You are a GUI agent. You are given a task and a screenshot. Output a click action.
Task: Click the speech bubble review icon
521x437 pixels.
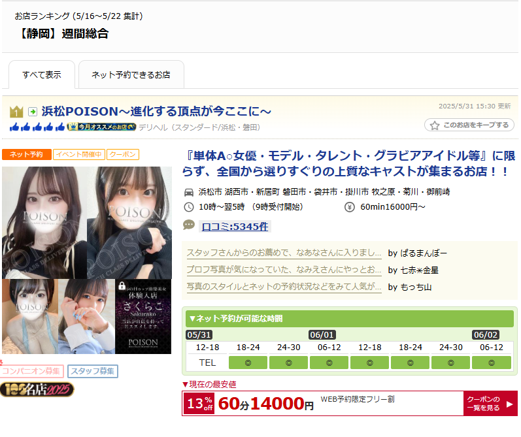pyautogui.click(x=189, y=225)
